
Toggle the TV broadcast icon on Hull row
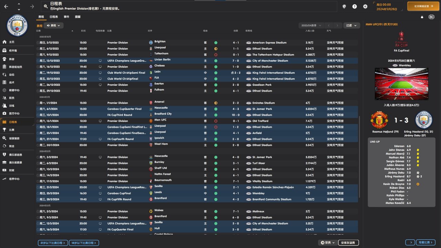tap(100, 229)
